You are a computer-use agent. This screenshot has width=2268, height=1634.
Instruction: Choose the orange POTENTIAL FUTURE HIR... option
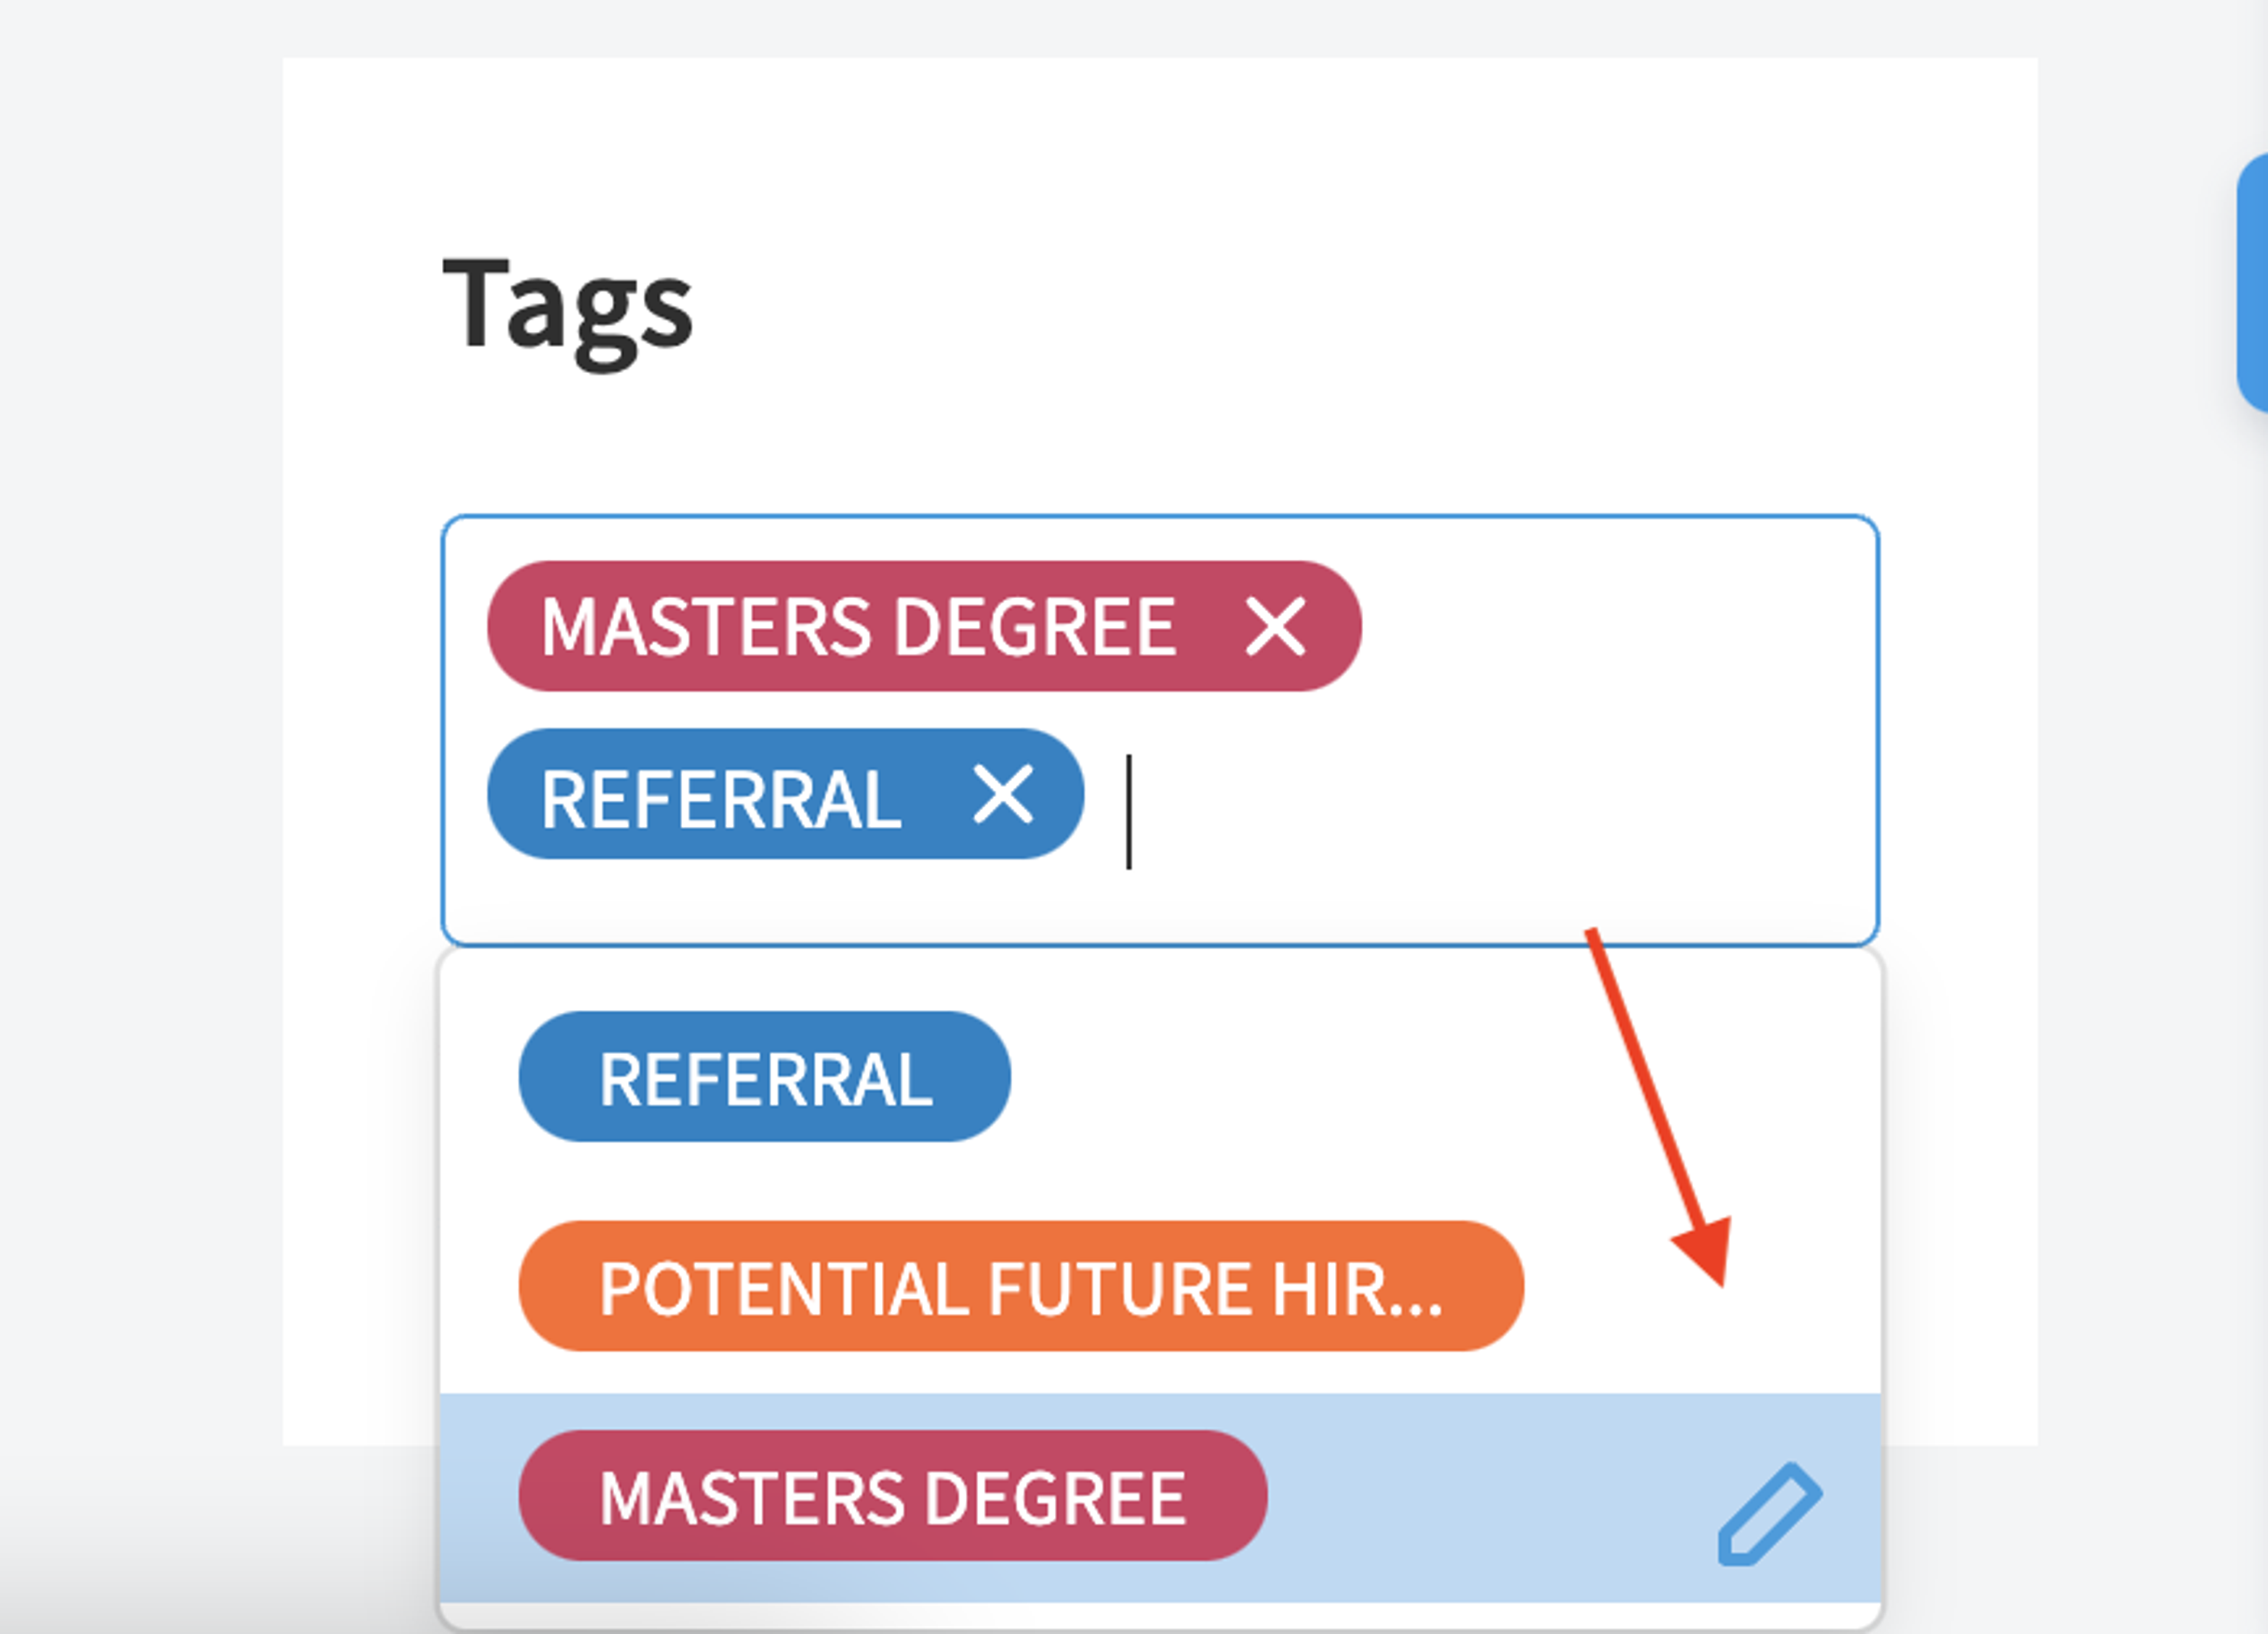pos(1021,1286)
